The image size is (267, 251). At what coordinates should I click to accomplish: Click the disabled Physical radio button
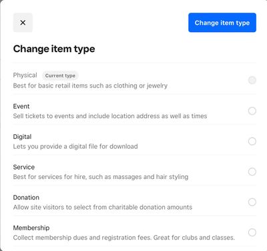click(x=252, y=80)
